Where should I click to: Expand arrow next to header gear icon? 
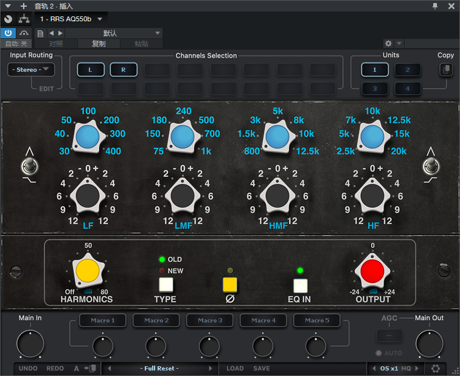point(399,44)
